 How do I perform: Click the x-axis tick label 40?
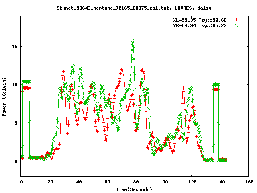(x=79, y=182)
